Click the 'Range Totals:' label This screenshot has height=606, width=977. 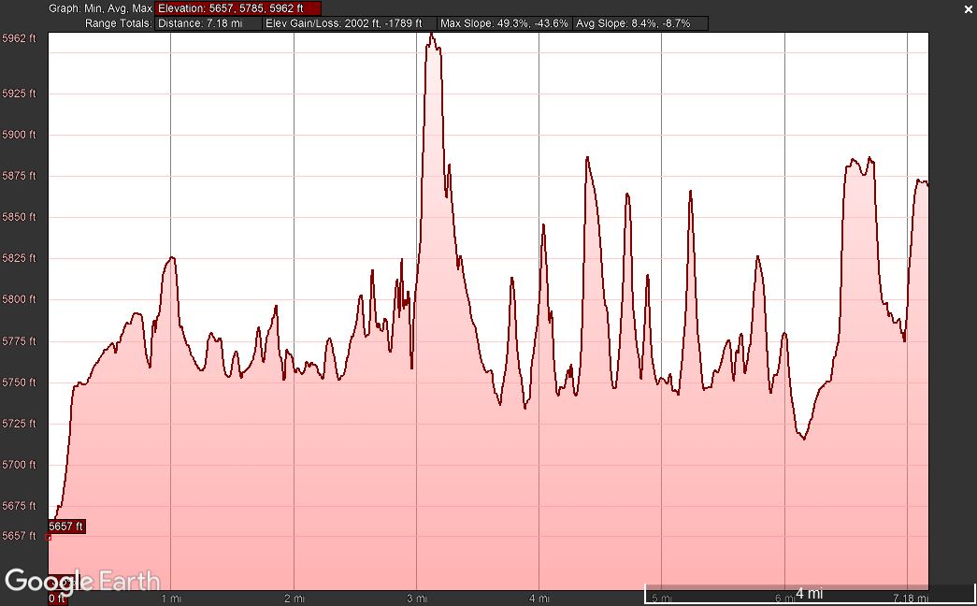118,23
